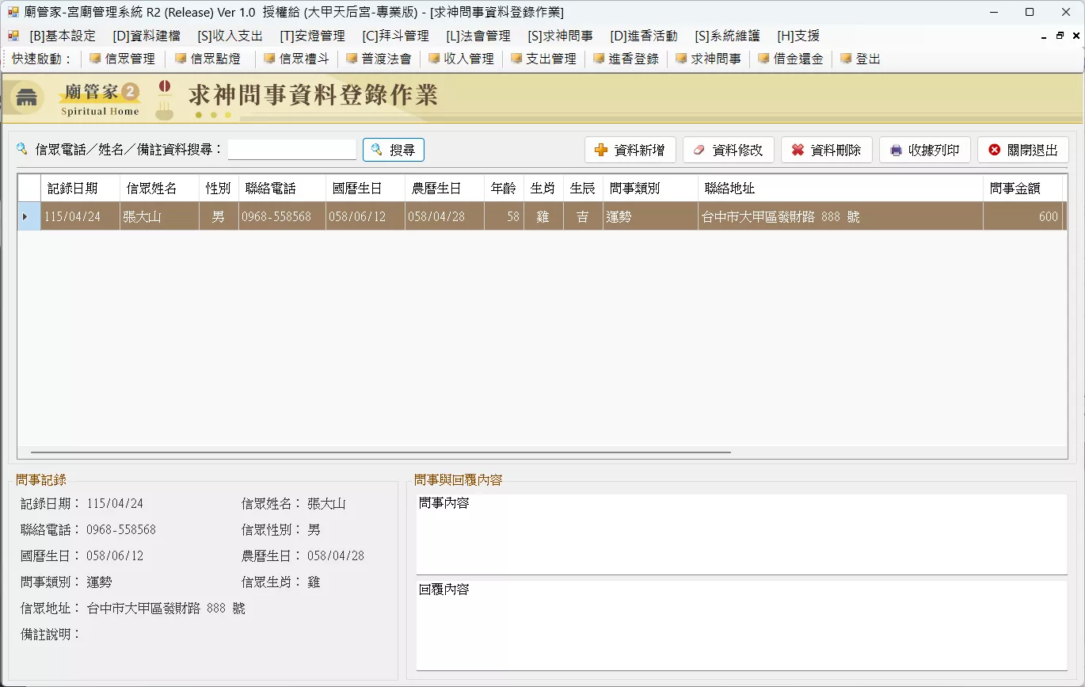Open 借金還金 quick launch item
The image size is (1085, 687).
coord(790,59)
